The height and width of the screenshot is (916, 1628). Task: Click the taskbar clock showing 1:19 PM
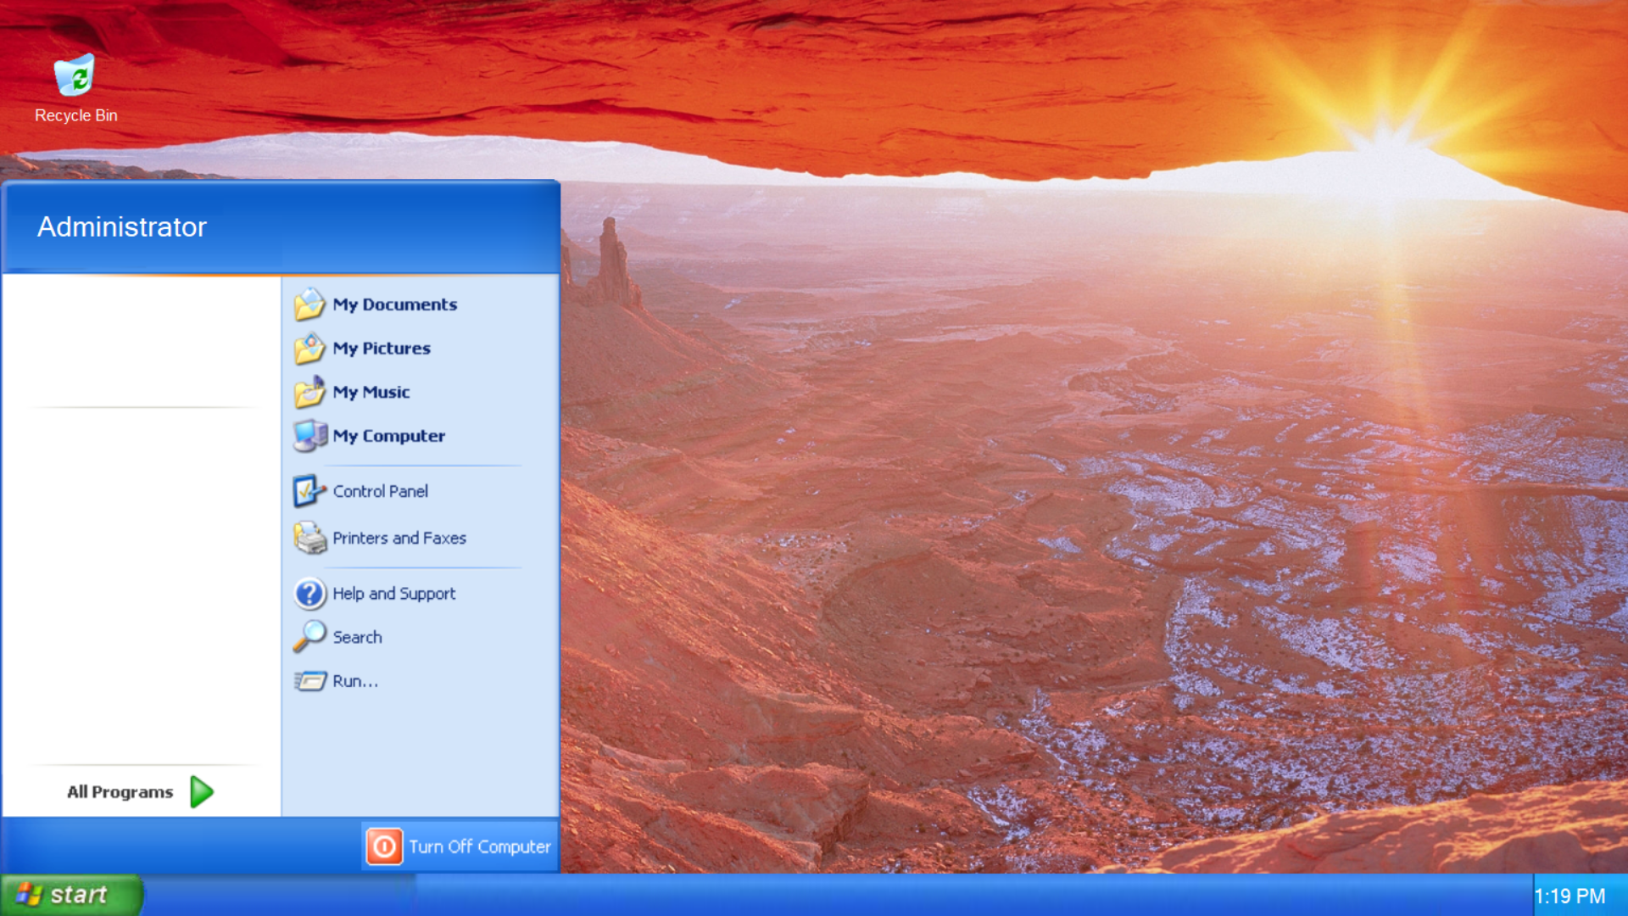coord(1569,896)
